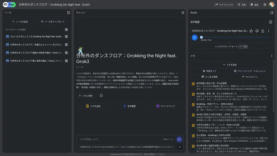
Task: Click 音声概要 button in chat panel
Action: [129, 106]
